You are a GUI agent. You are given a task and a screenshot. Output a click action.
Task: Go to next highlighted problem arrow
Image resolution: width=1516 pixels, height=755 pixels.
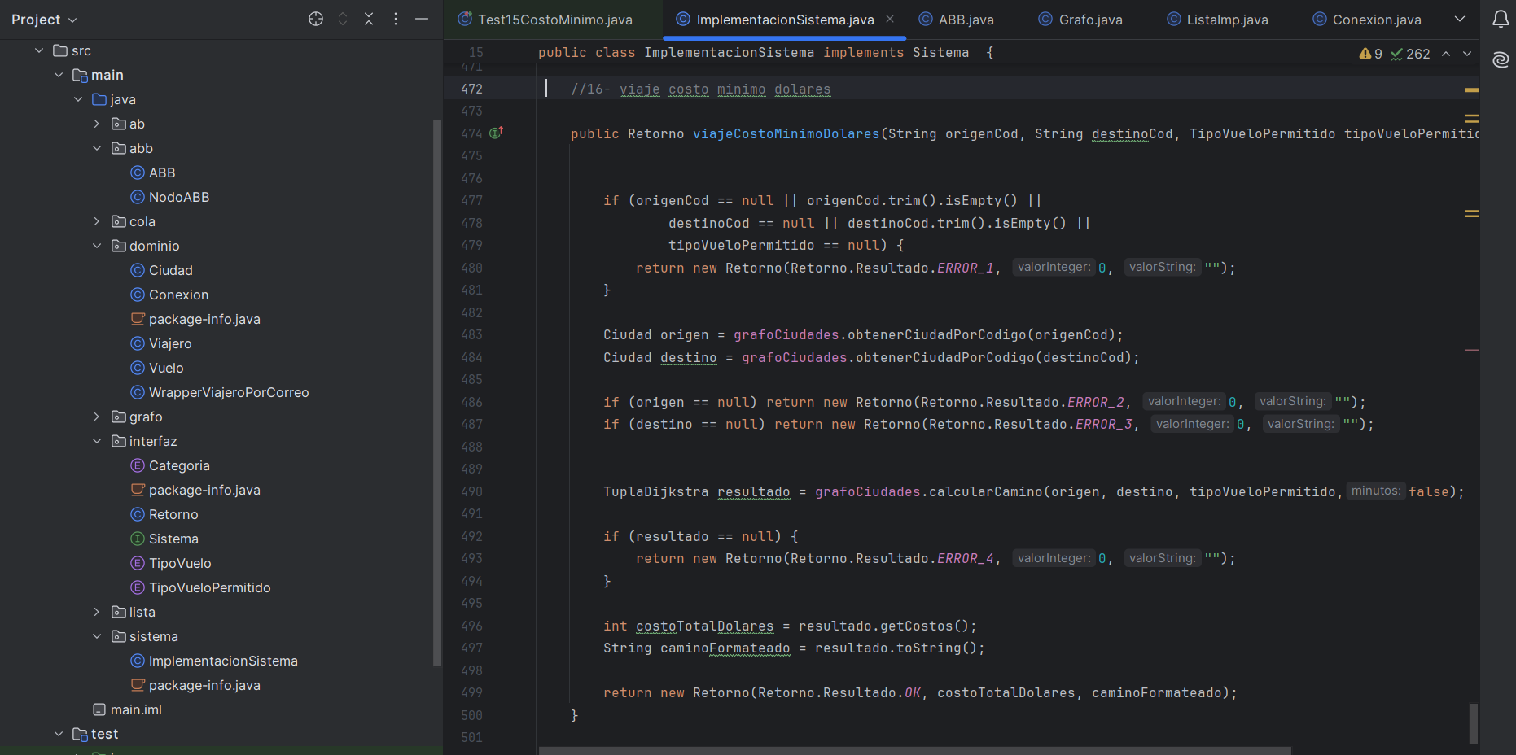coord(1467,54)
